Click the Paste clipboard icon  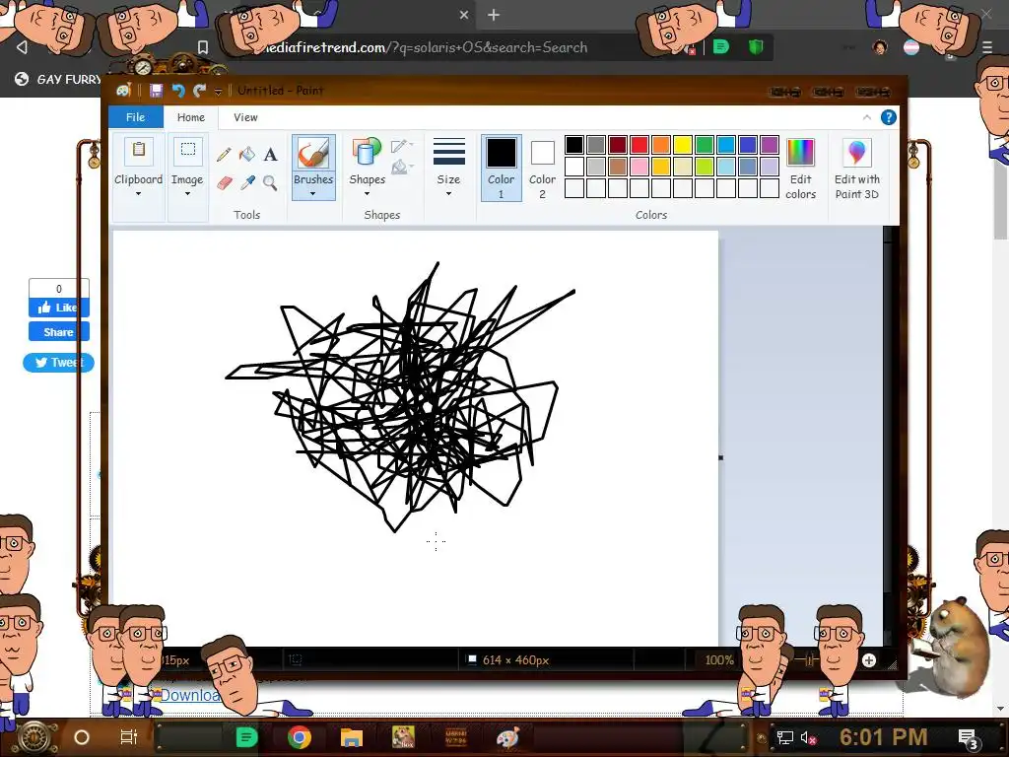tap(138, 151)
